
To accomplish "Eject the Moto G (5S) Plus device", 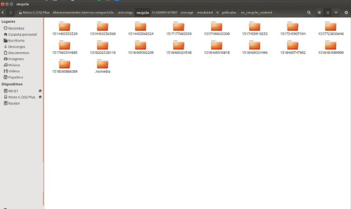I will click(x=40, y=97).
